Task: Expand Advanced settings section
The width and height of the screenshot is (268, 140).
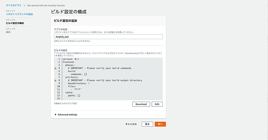Action: (x=66, y=115)
